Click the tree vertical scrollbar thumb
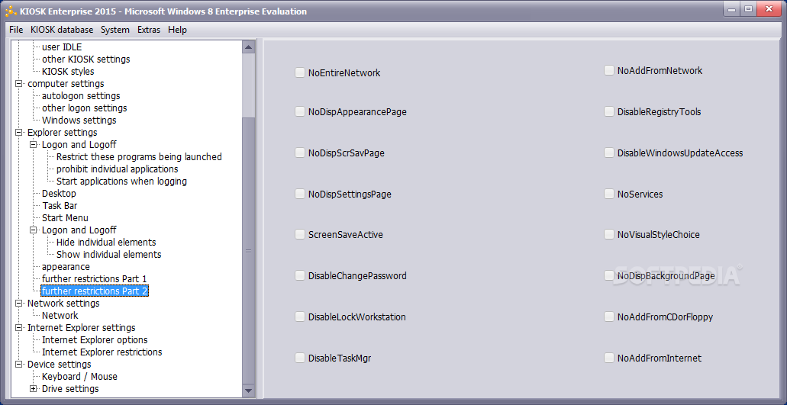 point(248,251)
